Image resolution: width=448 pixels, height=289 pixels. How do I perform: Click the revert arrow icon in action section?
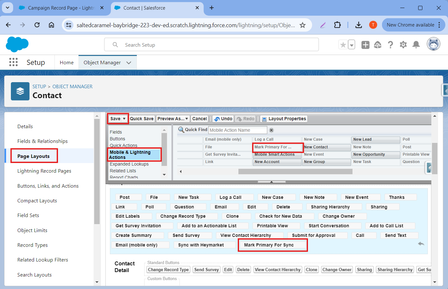point(421,244)
